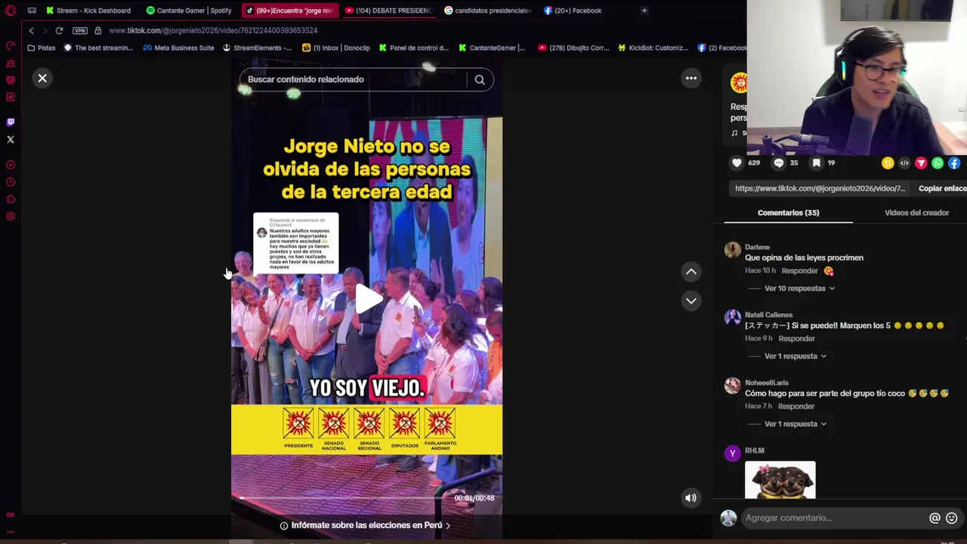Click the search magnifier icon in video
The image size is (967, 544).
point(480,79)
